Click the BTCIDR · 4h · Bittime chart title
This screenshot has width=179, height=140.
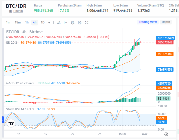[x=24, y=32]
